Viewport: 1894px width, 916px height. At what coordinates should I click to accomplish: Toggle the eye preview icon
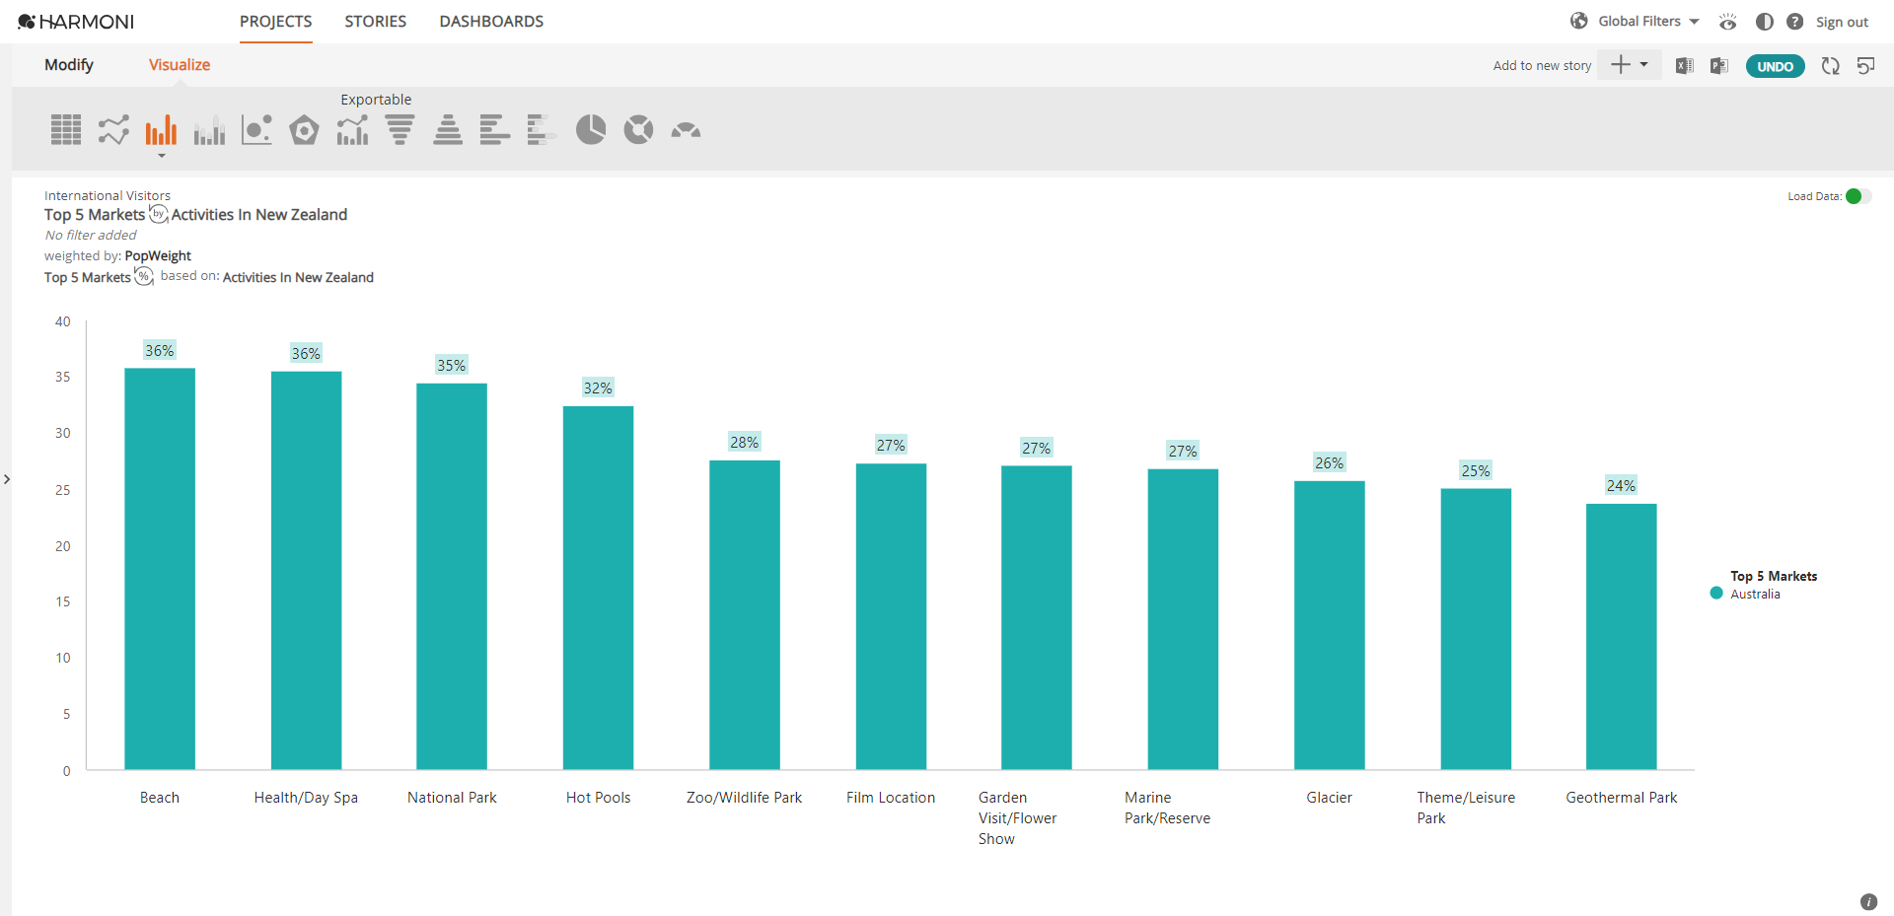click(x=1727, y=22)
